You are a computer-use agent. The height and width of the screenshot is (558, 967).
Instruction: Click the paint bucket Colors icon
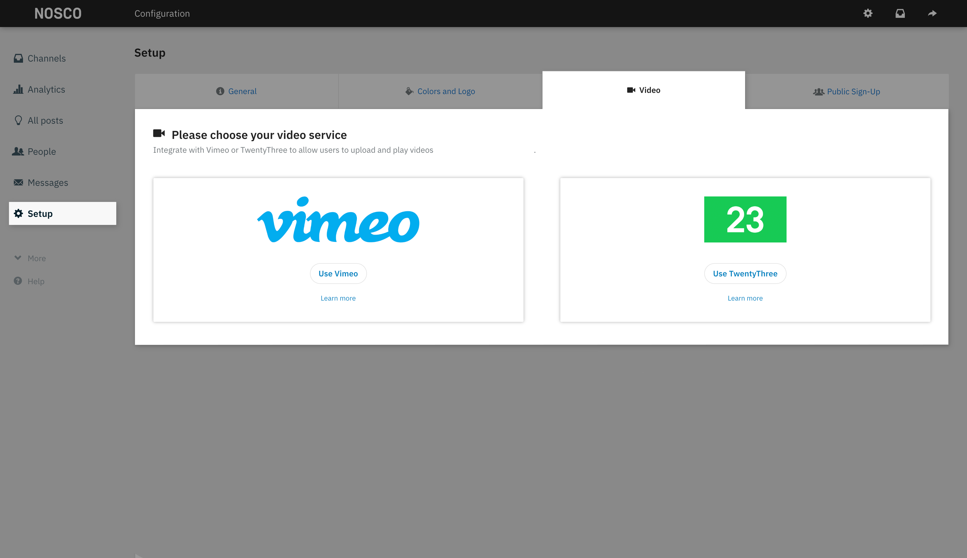pyautogui.click(x=409, y=91)
